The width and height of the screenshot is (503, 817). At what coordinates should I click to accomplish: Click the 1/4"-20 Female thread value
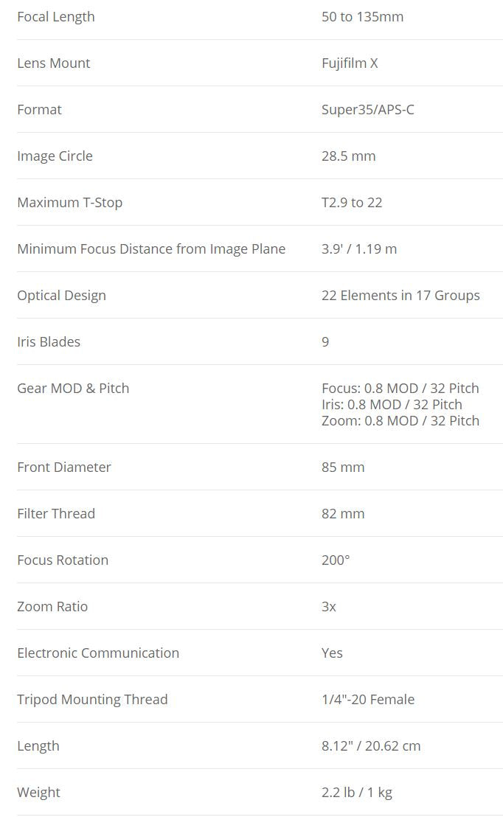tap(367, 700)
